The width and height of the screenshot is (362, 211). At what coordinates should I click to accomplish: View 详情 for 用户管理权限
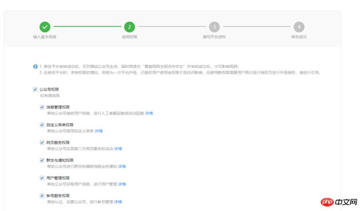pyautogui.click(x=122, y=184)
